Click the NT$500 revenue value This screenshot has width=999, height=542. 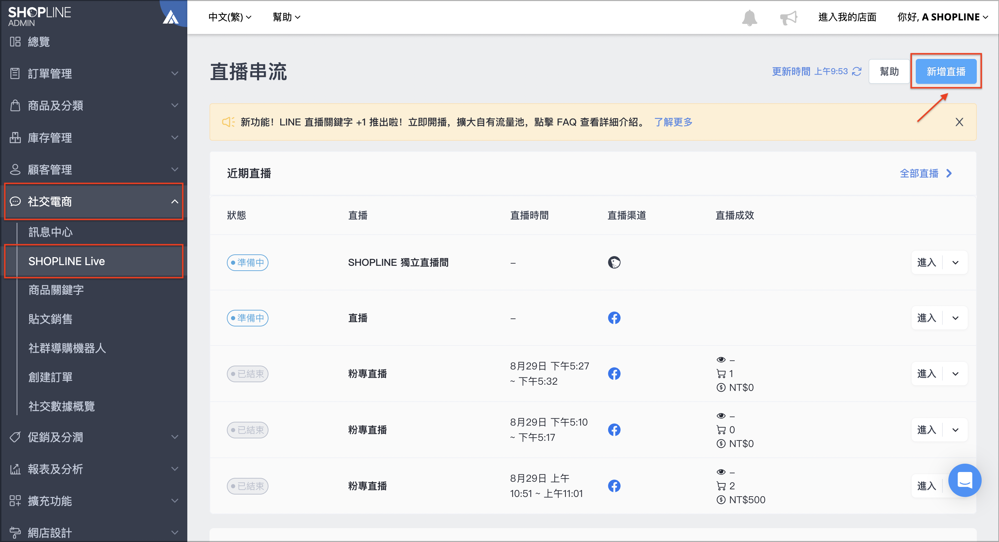click(x=747, y=499)
